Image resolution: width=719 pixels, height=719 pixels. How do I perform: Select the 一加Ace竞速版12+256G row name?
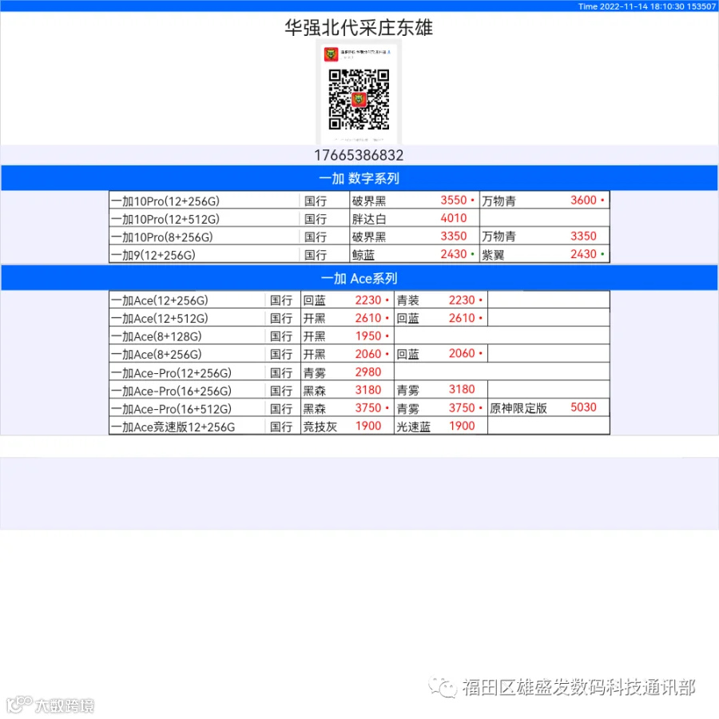(x=173, y=427)
